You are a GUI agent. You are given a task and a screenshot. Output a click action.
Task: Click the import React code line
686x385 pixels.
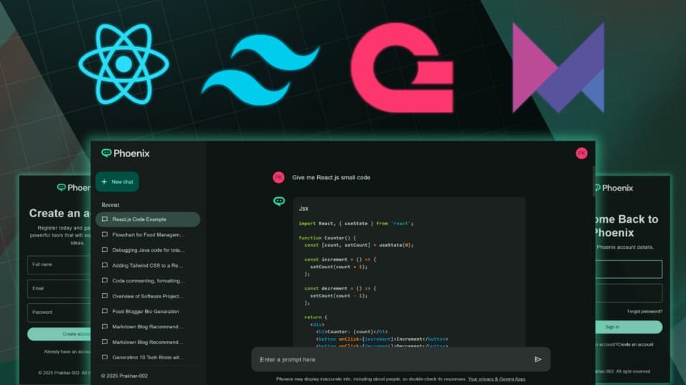pos(356,223)
